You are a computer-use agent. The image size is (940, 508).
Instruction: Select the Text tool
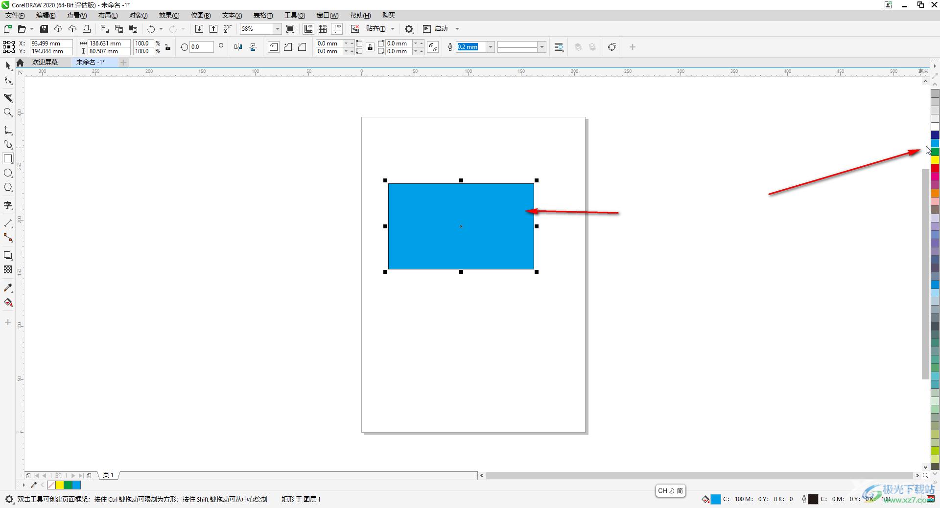point(8,205)
